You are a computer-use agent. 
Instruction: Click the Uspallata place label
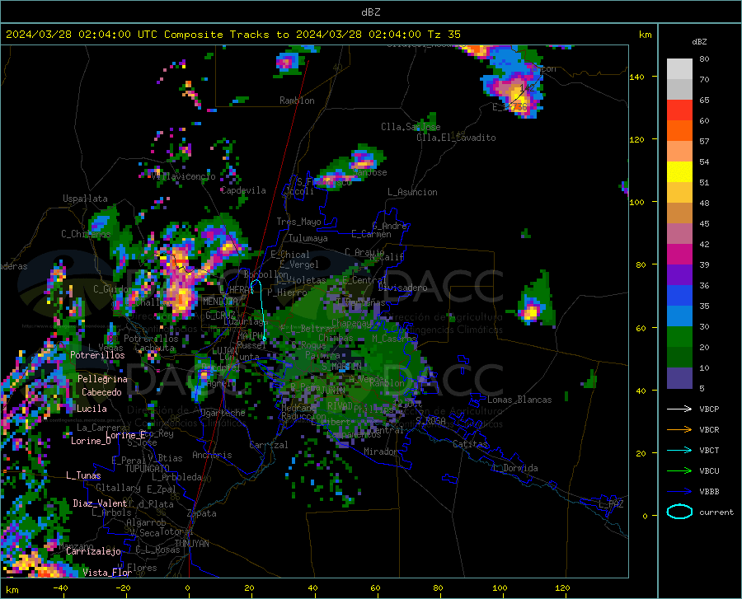[85, 199]
